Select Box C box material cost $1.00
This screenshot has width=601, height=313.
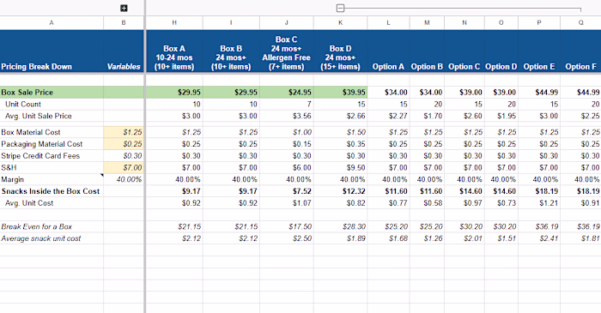pos(286,132)
